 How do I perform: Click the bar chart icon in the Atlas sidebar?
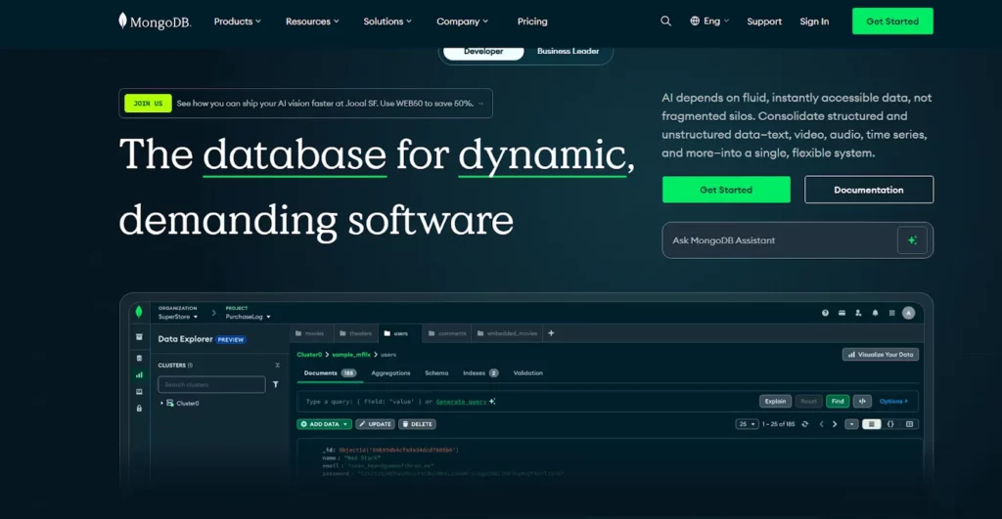tap(139, 374)
